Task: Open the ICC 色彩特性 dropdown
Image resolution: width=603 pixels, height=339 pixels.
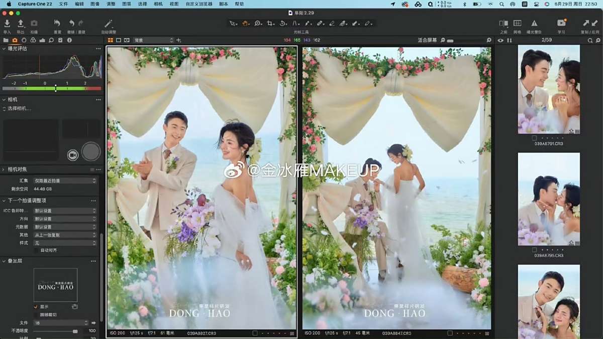Action: coord(65,211)
